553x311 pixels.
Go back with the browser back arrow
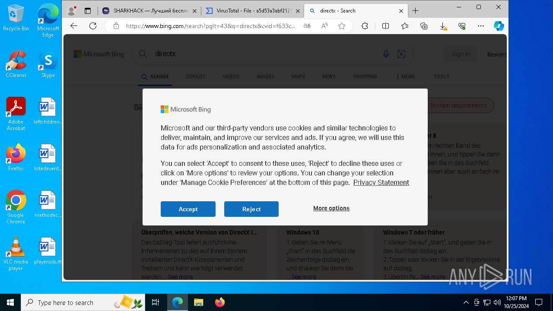pos(74,26)
